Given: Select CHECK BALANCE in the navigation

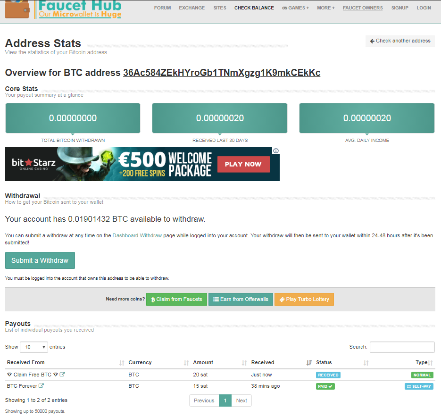Looking at the screenshot, I should [254, 8].
